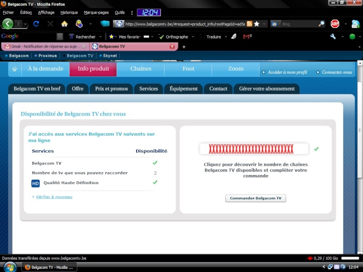Expand the address bar URL history dropdown

[264, 24]
